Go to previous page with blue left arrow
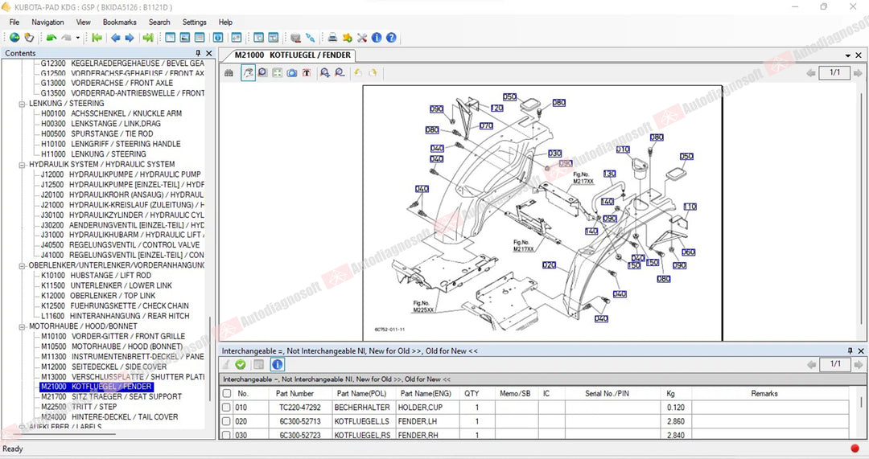This screenshot has width=869, height=459. pos(115,38)
